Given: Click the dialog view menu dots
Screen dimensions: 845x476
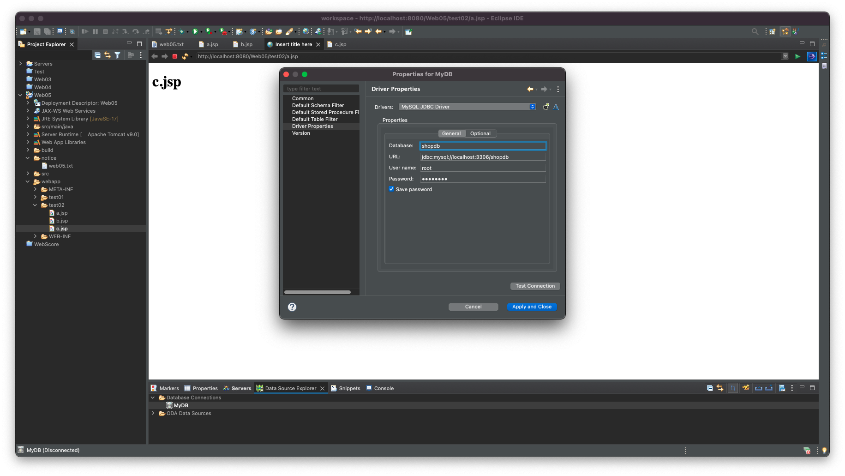Looking at the screenshot, I should 558,89.
